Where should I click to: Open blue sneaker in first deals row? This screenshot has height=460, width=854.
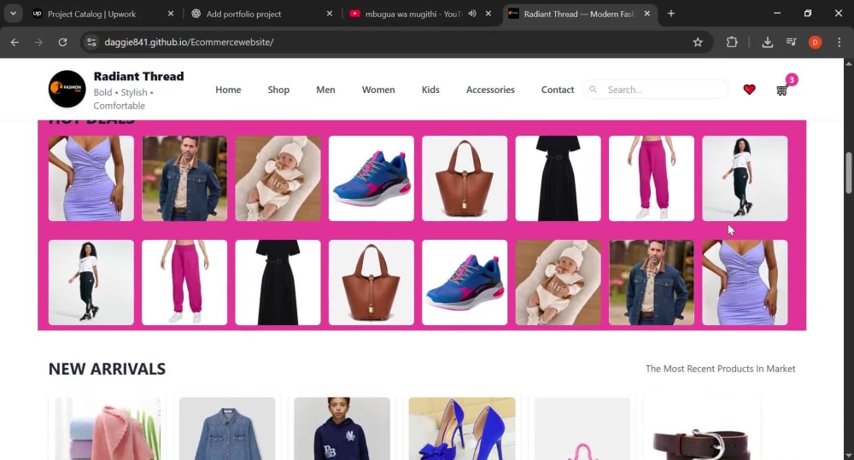[x=371, y=178]
